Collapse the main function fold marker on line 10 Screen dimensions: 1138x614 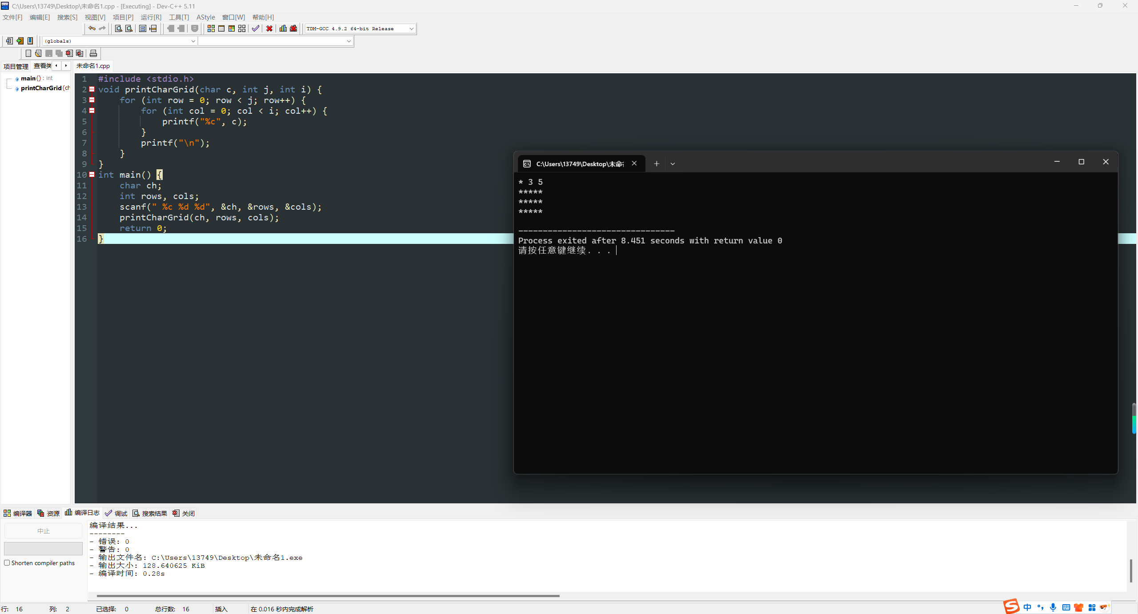point(92,175)
